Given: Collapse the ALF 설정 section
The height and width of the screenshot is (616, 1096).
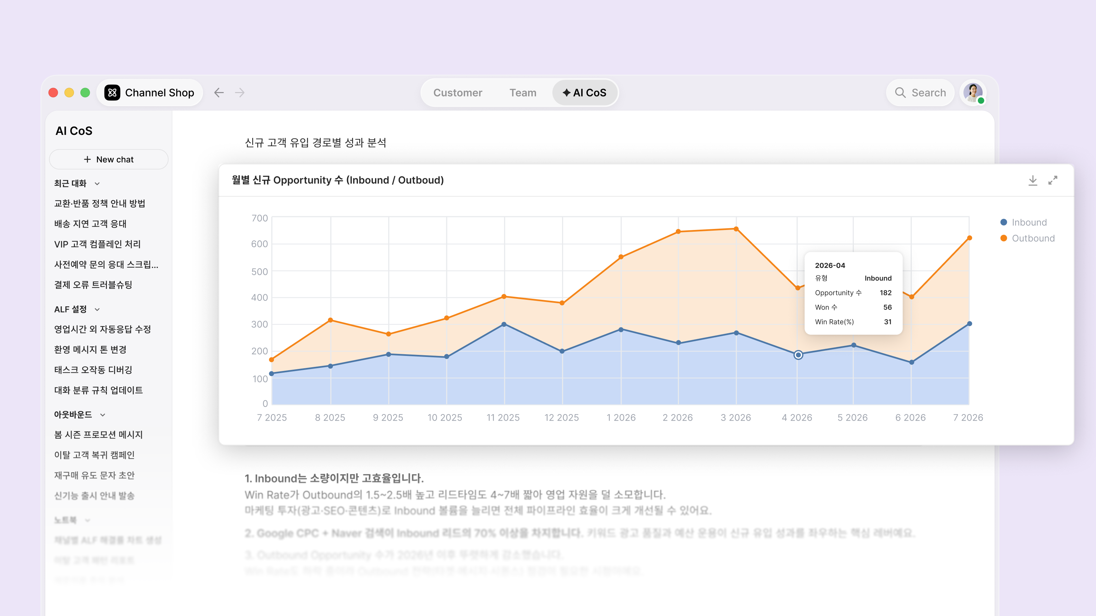Looking at the screenshot, I should point(97,309).
